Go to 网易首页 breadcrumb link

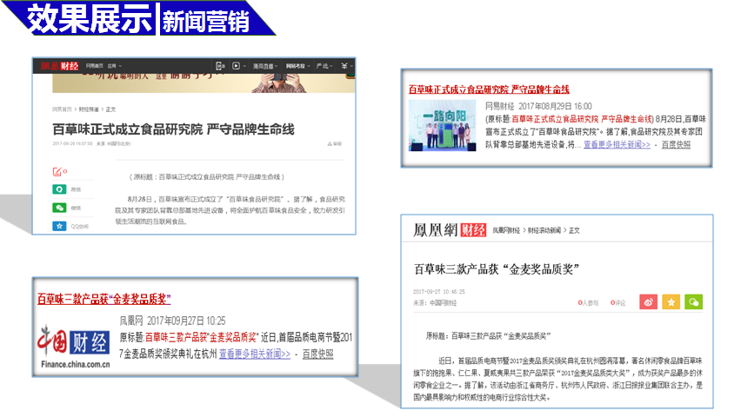tap(62, 109)
